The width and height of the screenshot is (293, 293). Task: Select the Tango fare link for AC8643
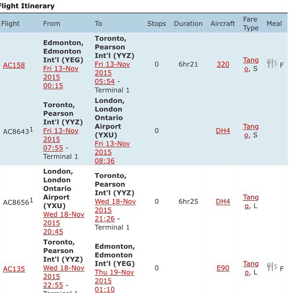point(251,127)
